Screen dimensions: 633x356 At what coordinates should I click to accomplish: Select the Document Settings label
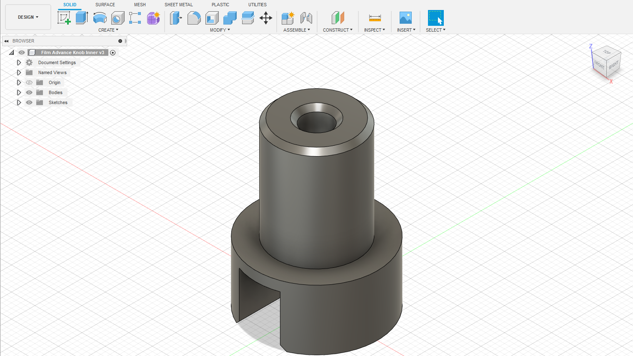(57, 62)
